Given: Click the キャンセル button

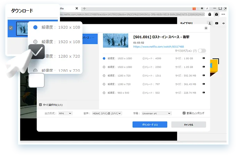Looking at the screenshot, I should tap(188, 125).
